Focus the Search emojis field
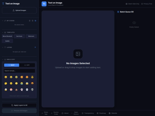Image resolution: width=155 pixels, height=116 pixels. pyautogui.click(x=19, y=71)
